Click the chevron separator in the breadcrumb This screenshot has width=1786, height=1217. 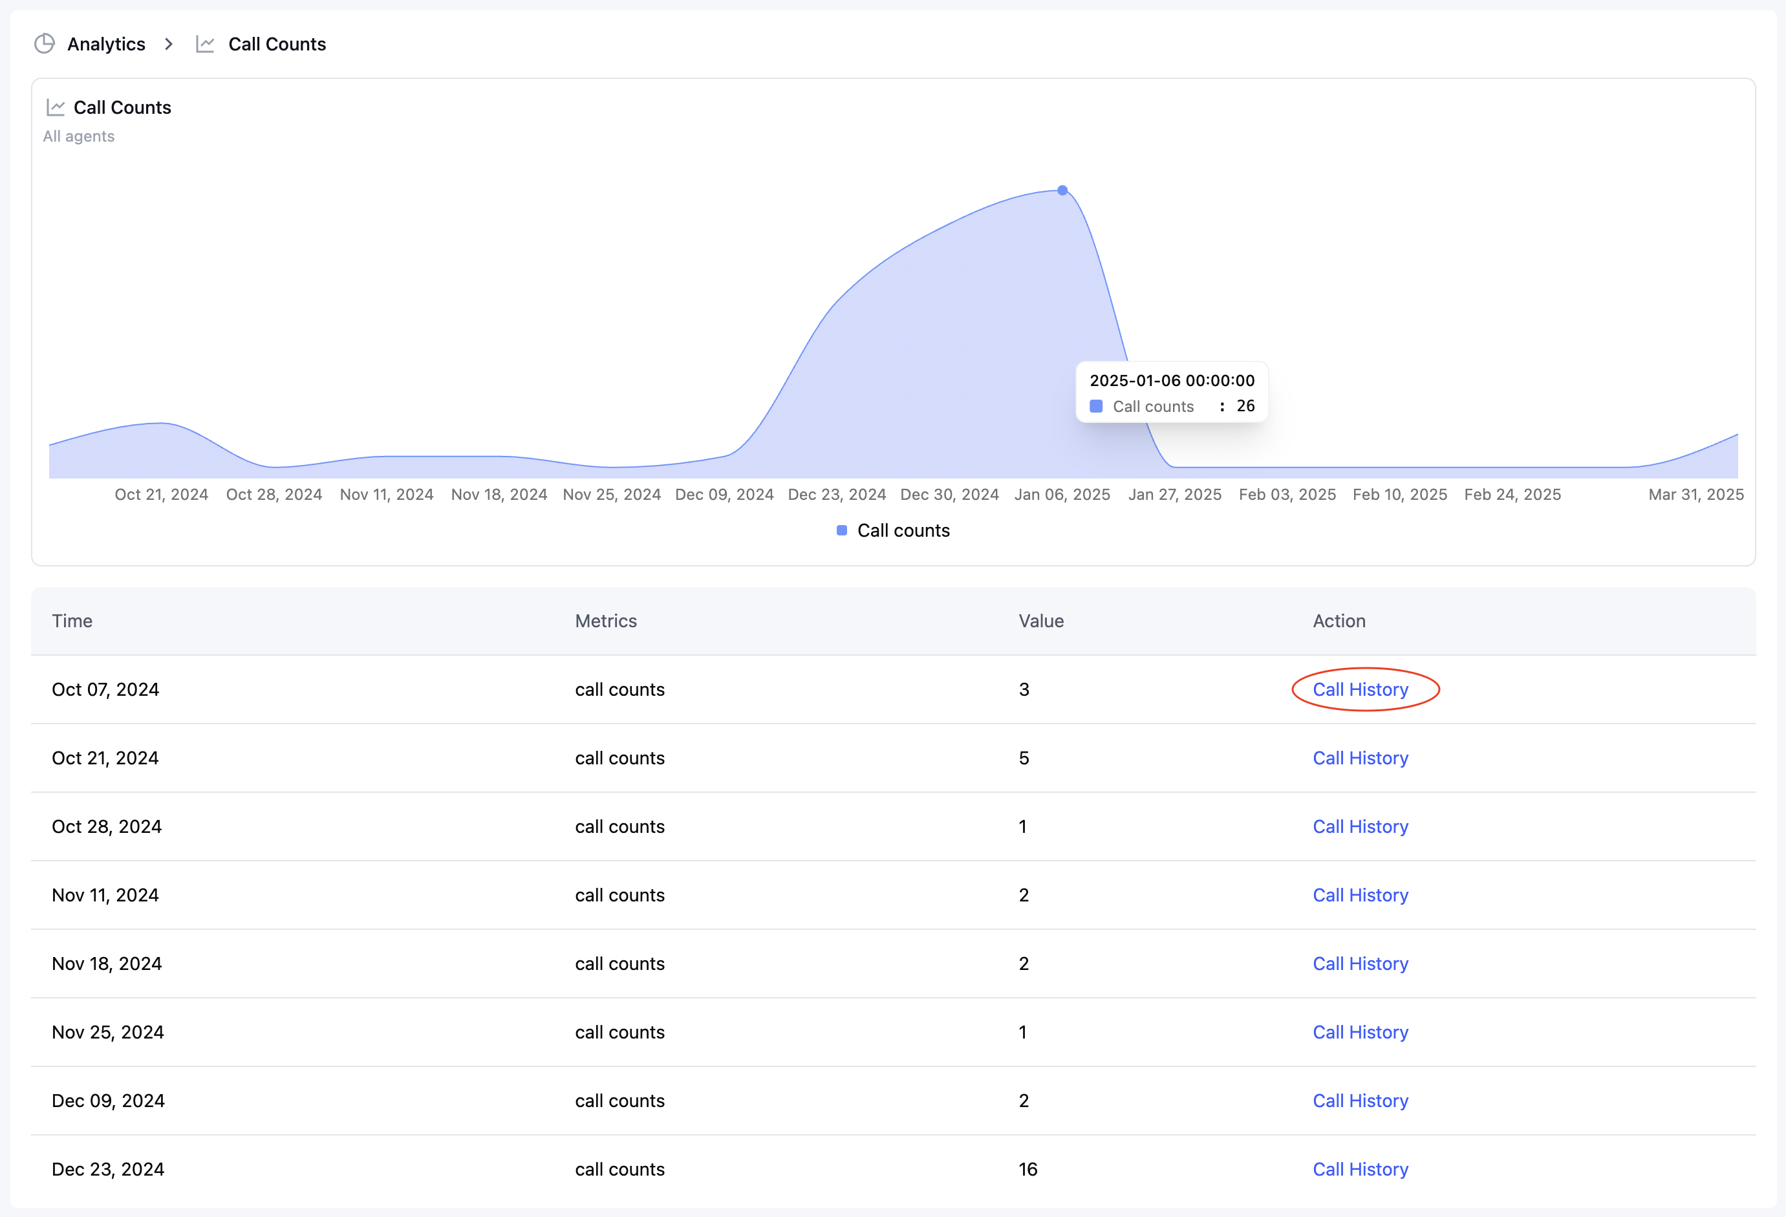[x=168, y=44]
